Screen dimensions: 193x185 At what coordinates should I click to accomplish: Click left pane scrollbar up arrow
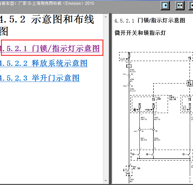106,17
